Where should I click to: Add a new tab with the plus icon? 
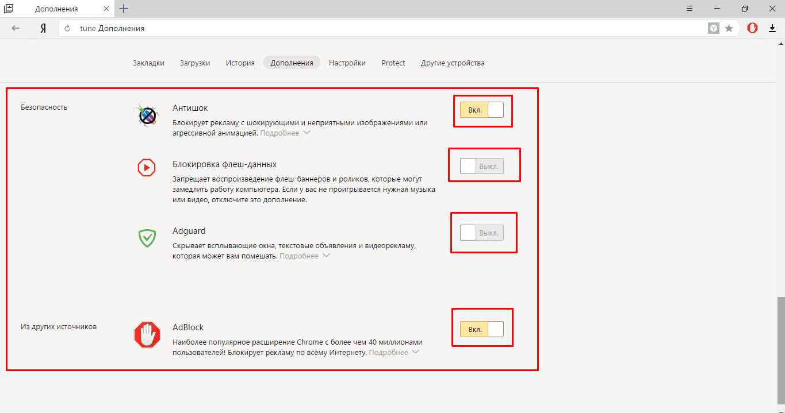[x=124, y=9]
